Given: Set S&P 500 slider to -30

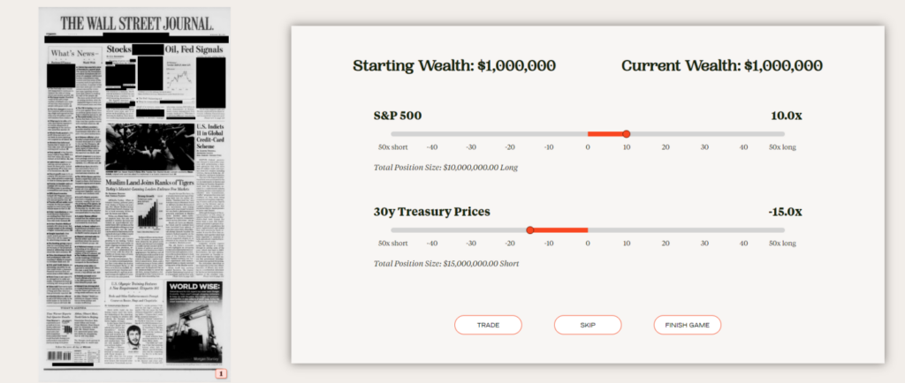Looking at the screenshot, I should 471,134.
